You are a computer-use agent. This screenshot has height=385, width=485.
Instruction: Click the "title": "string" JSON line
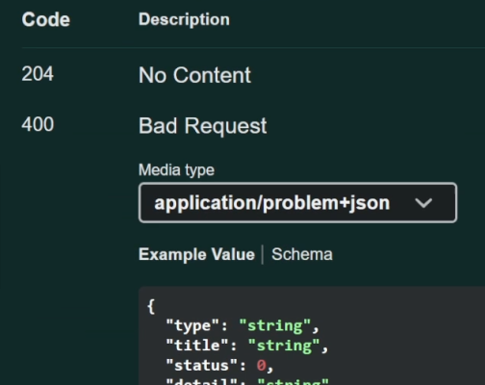click(247, 346)
